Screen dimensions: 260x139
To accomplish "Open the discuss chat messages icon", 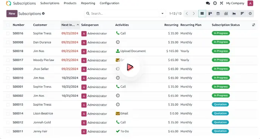I will [x=208, y=3].
